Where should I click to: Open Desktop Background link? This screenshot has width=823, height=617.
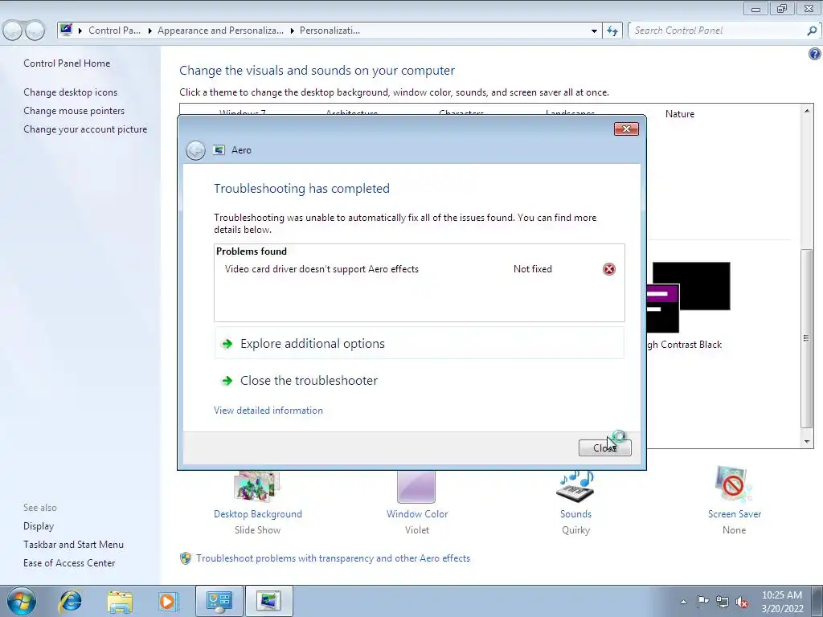(258, 514)
